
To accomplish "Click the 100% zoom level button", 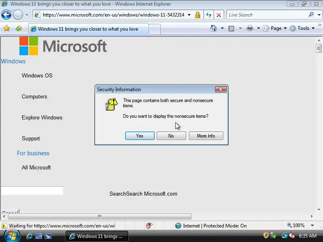I will (x=296, y=225).
